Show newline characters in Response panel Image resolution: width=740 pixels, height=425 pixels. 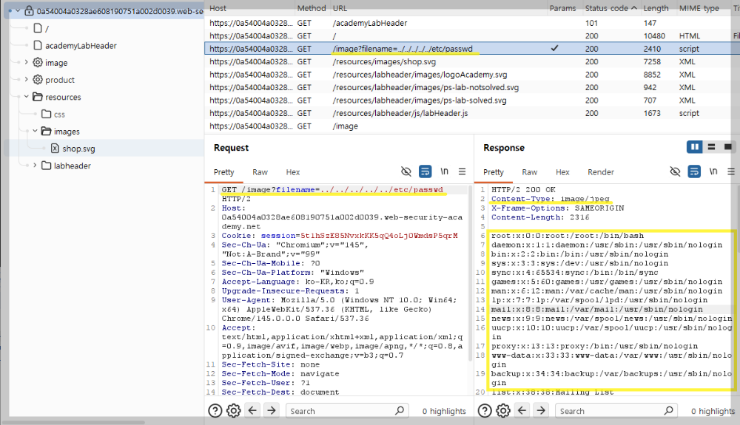(x=713, y=171)
